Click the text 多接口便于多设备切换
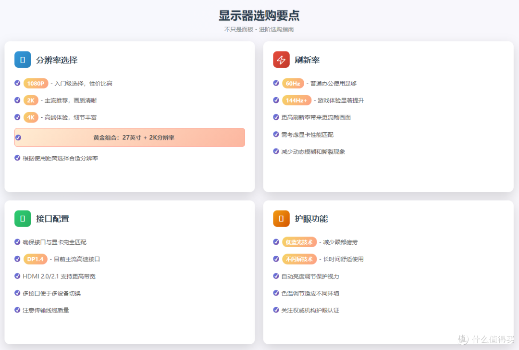This screenshot has height=350, width=519. (51, 293)
